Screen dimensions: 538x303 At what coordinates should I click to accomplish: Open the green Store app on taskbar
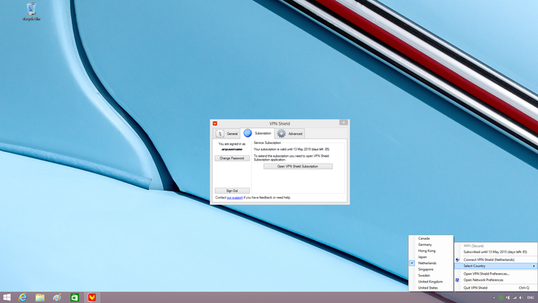[x=74, y=297]
